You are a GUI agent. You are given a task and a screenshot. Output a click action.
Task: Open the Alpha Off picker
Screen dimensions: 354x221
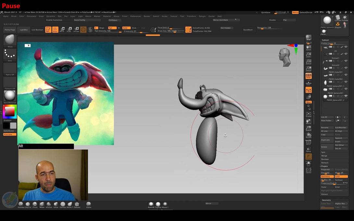coord(10,69)
